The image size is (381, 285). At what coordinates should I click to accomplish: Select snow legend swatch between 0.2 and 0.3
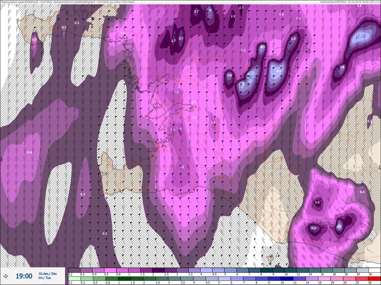(x=74, y=270)
